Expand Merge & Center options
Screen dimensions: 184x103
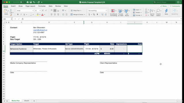pyautogui.click(x=84, y=15)
